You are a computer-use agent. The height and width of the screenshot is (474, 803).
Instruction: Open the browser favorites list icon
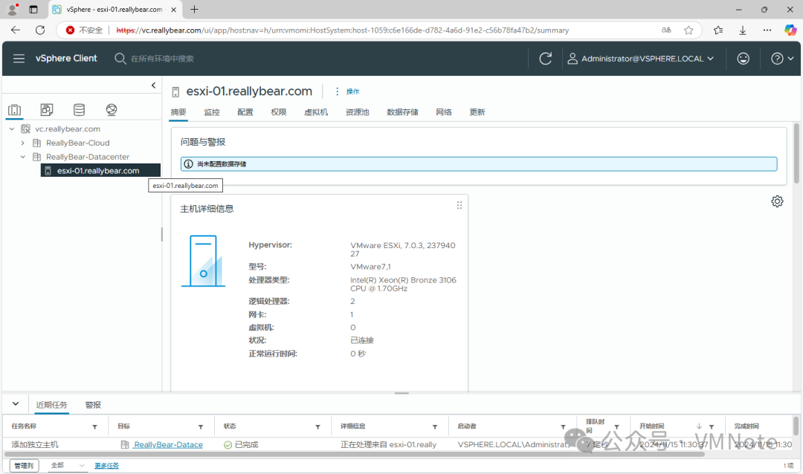click(718, 30)
